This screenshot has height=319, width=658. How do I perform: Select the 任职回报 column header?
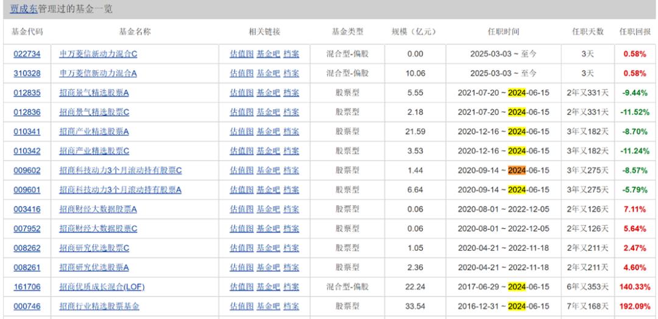[635, 32]
